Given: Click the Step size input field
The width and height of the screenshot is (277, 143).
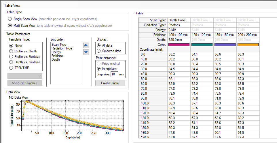Looking at the screenshot, I should pyautogui.click(x=114, y=74).
